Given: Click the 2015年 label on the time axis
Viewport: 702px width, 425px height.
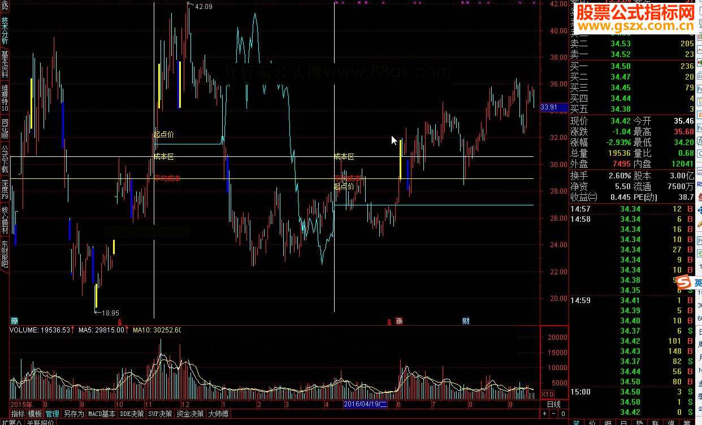Looking at the screenshot, I should (21, 404).
